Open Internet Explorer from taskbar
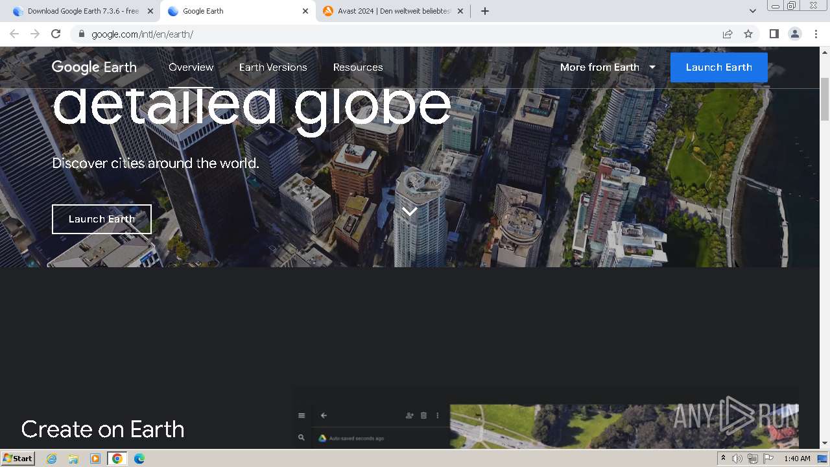830x467 pixels. tap(52, 459)
